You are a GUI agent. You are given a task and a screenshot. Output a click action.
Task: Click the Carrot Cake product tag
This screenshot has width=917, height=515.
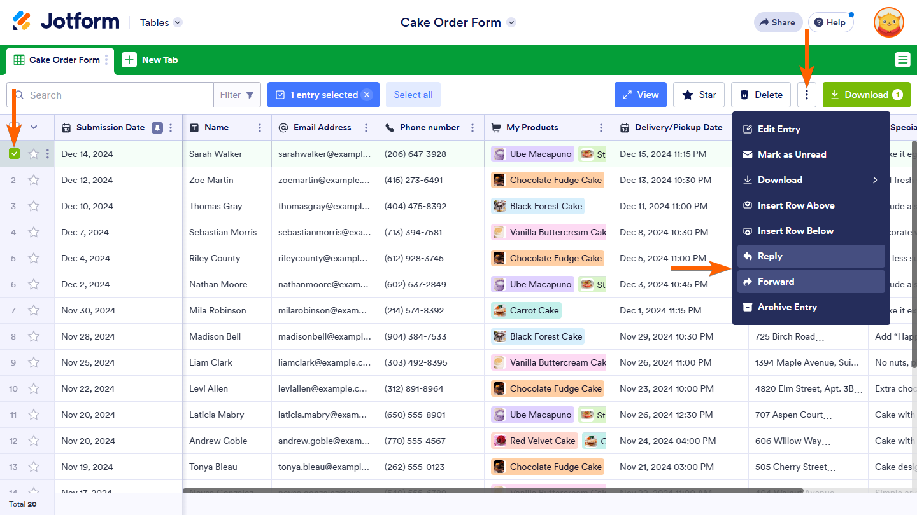click(526, 310)
